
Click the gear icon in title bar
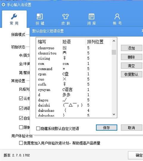(3, 5)
